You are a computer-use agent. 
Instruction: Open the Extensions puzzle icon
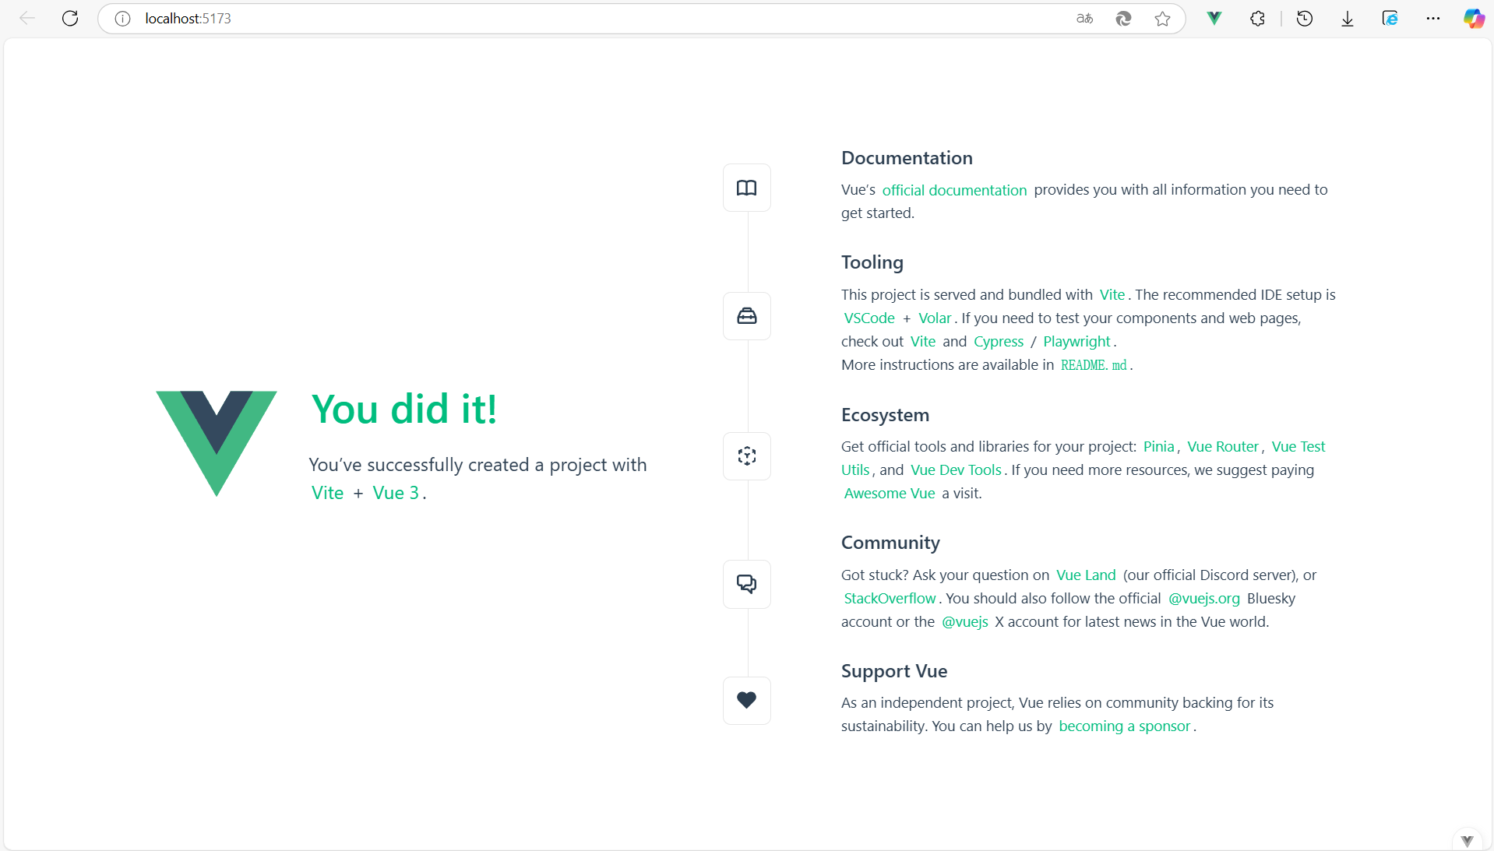pyautogui.click(x=1257, y=19)
